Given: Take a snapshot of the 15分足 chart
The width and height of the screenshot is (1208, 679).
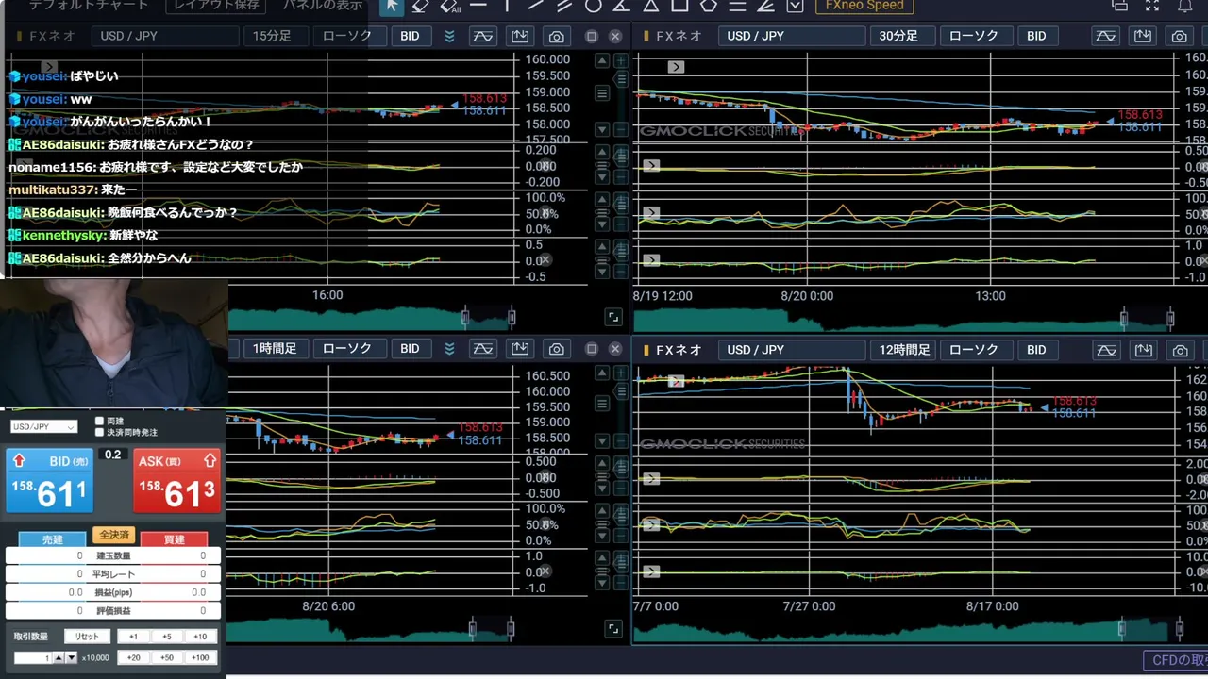Looking at the screenshot, I should click(x=557, y=36).
